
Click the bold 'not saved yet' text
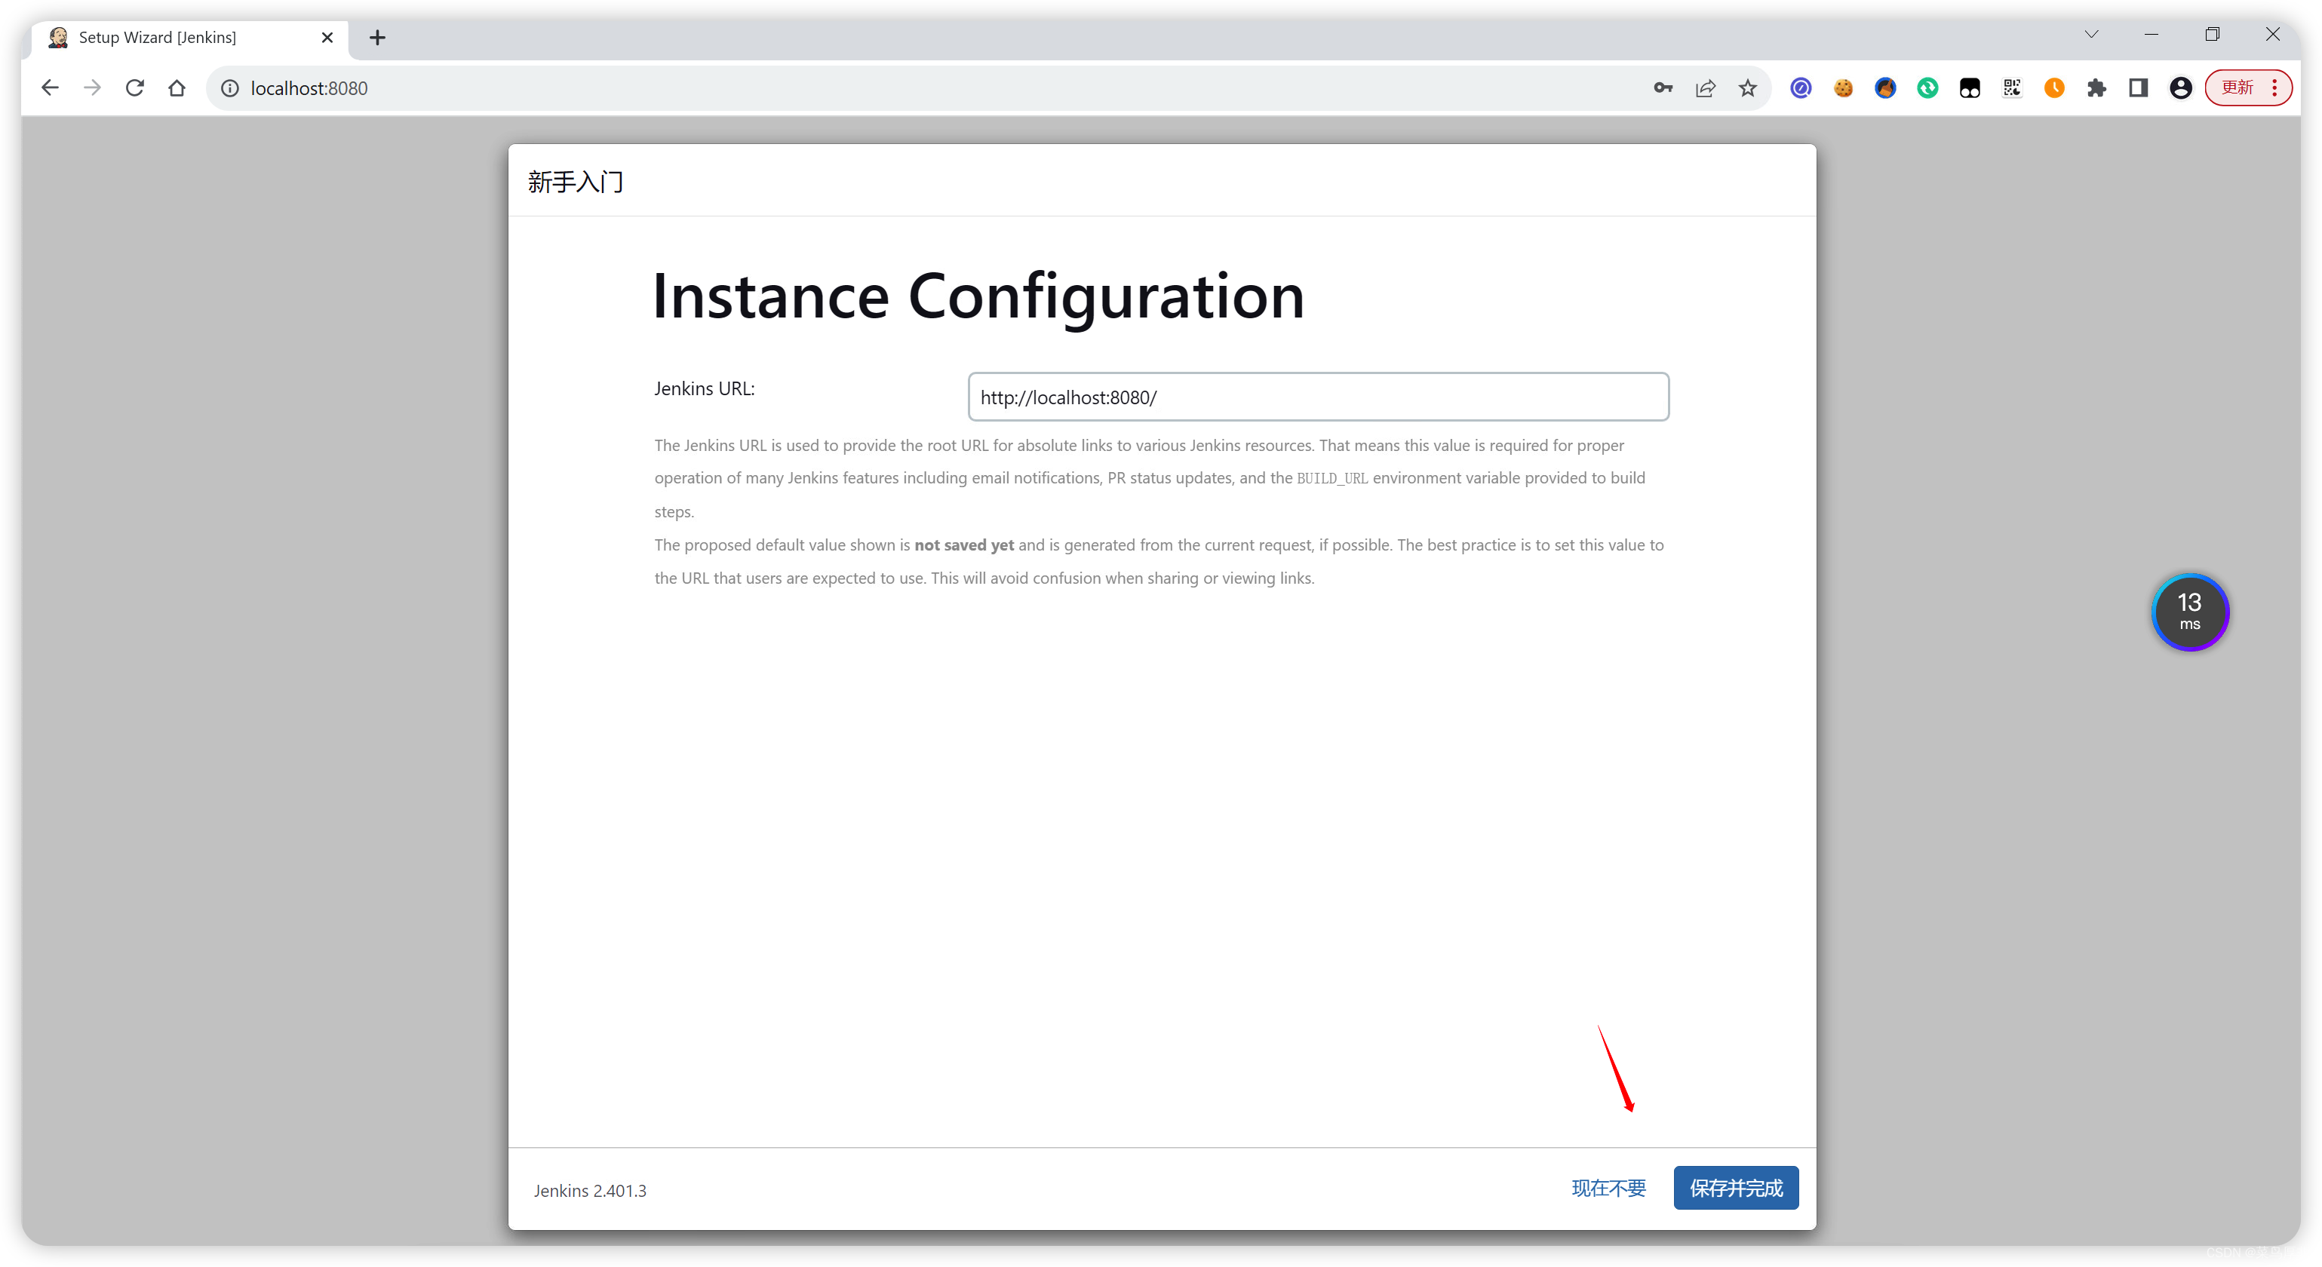tap(963, 545)
